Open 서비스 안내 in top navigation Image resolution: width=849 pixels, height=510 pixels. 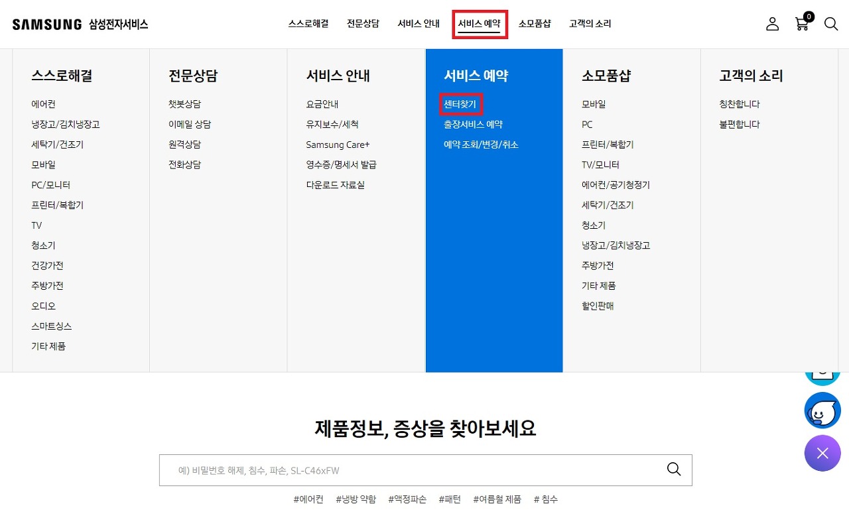point(419,24)
